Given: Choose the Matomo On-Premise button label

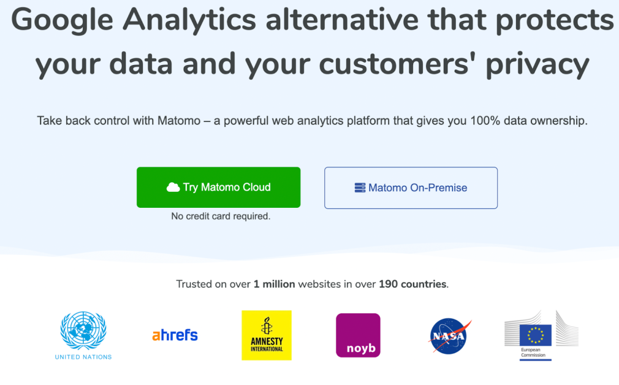Looking at the screenshot, I should point(417,188).
